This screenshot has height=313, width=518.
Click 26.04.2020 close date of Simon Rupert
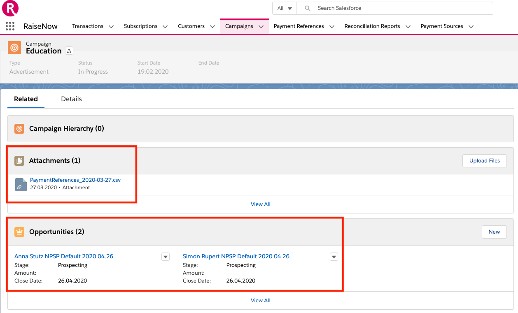coord(241,281)
